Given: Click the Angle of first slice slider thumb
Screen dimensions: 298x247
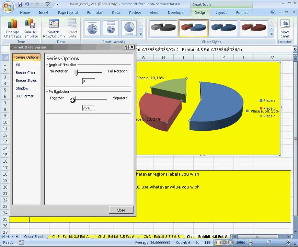Looking at the screenshot, I should pos(76,72).
